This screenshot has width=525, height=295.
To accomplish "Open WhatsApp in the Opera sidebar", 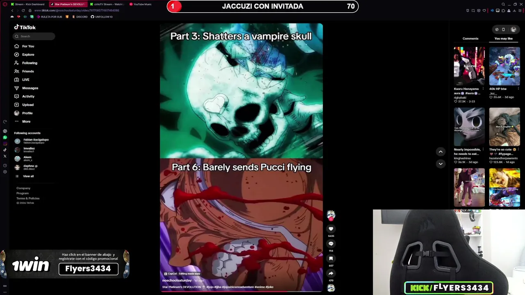I will [5, 137].
